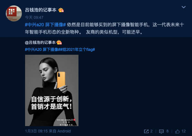The image size is (192, 136).
Task: Click the repost count number 2
Action: (151, 131)
